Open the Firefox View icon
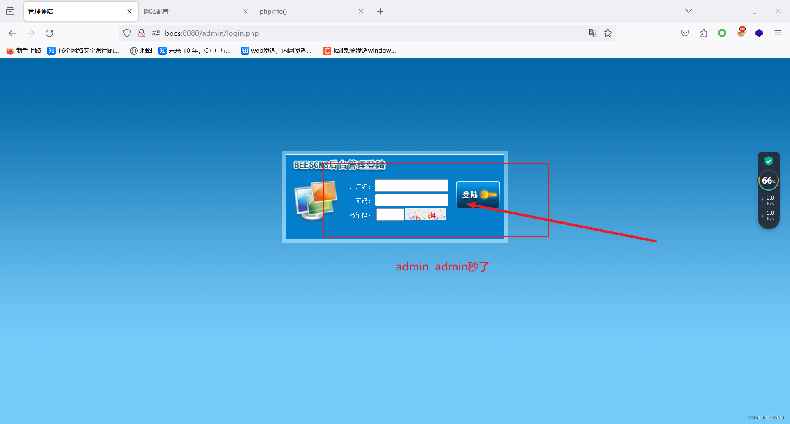Viewport: 790px width, 424px height. (x=10, y=12)
